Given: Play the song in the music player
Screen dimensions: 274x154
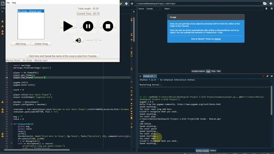Looking at the screenshot, I should click(x=68, y=26).
